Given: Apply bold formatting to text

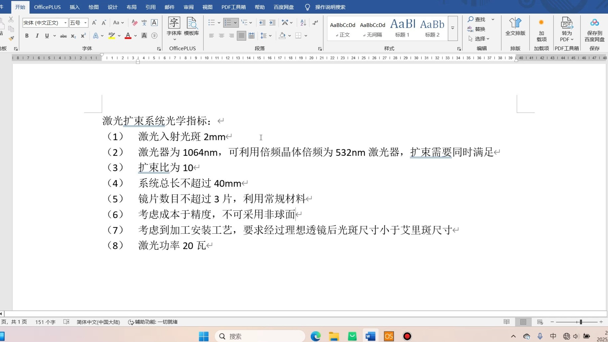Looking at the screenshot, I should coord(27,36).
